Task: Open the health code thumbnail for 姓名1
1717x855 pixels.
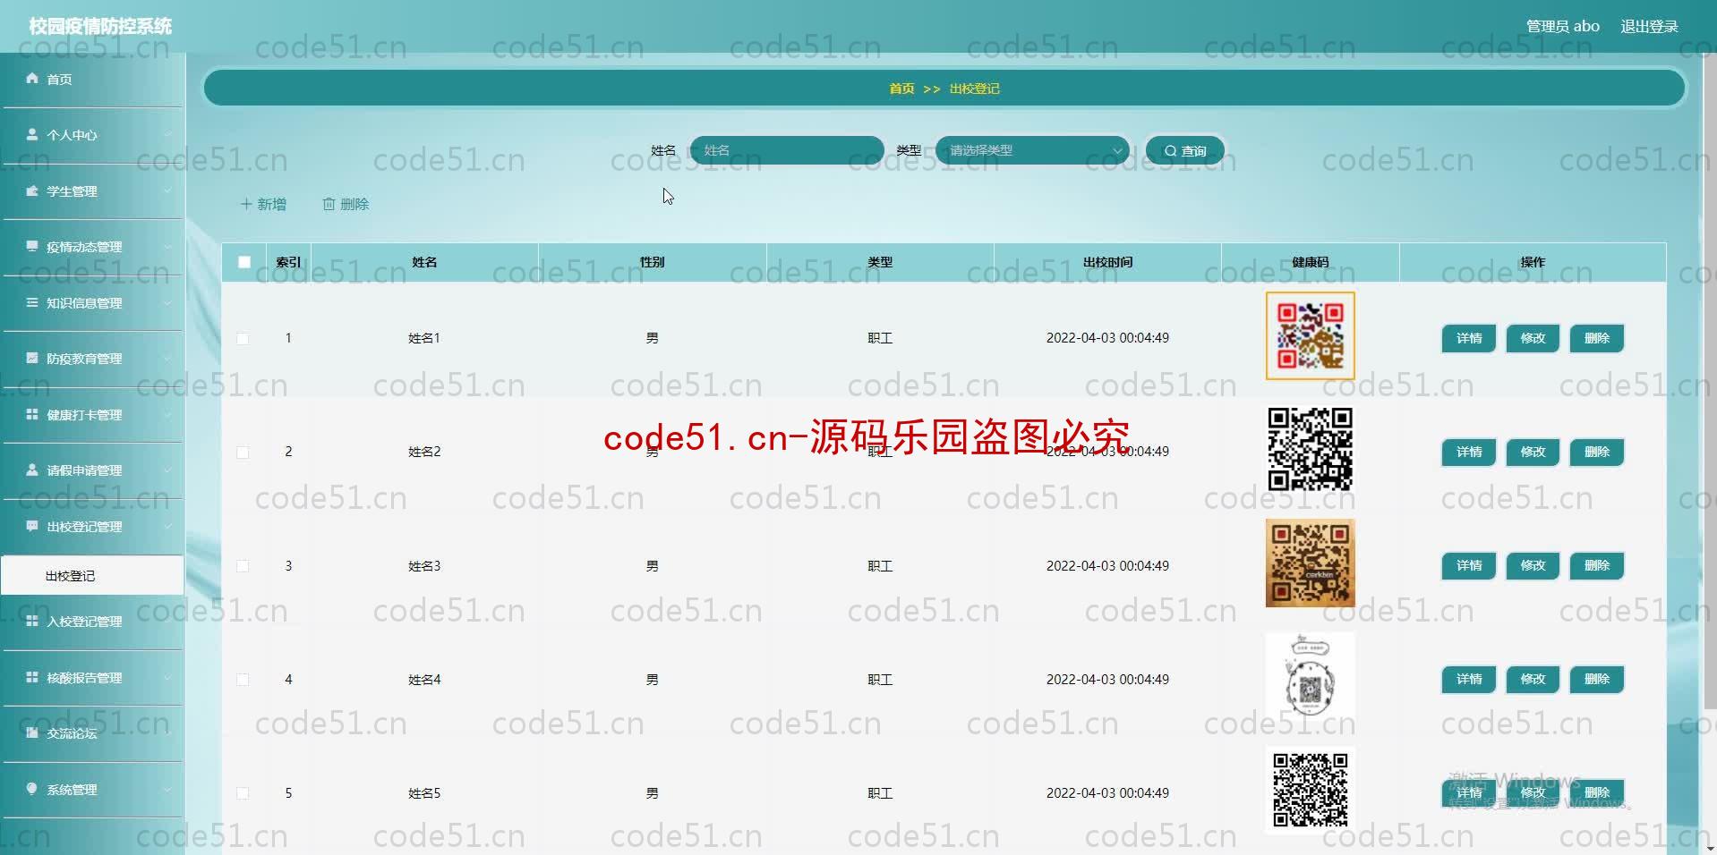Action: tap(1310, 336)
